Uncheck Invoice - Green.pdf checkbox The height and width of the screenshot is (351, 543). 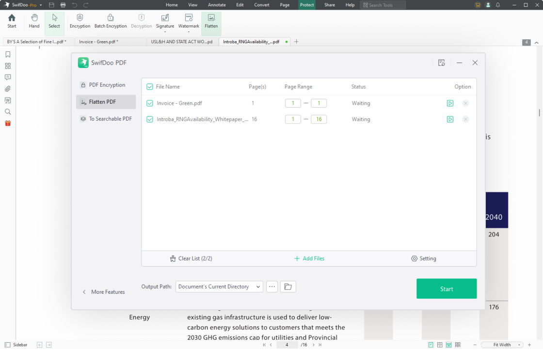pyautogui.click(x=150, y=103)
